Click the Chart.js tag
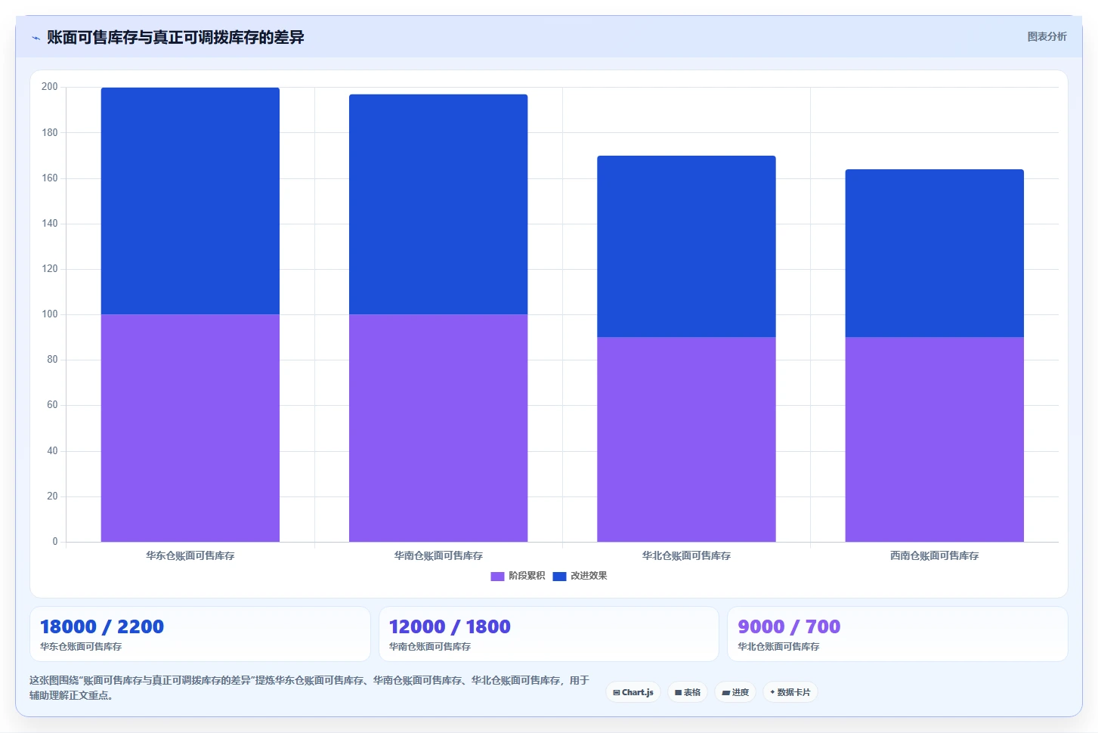1098x733 pixels. pyautogui.click(x=633, y=692)
